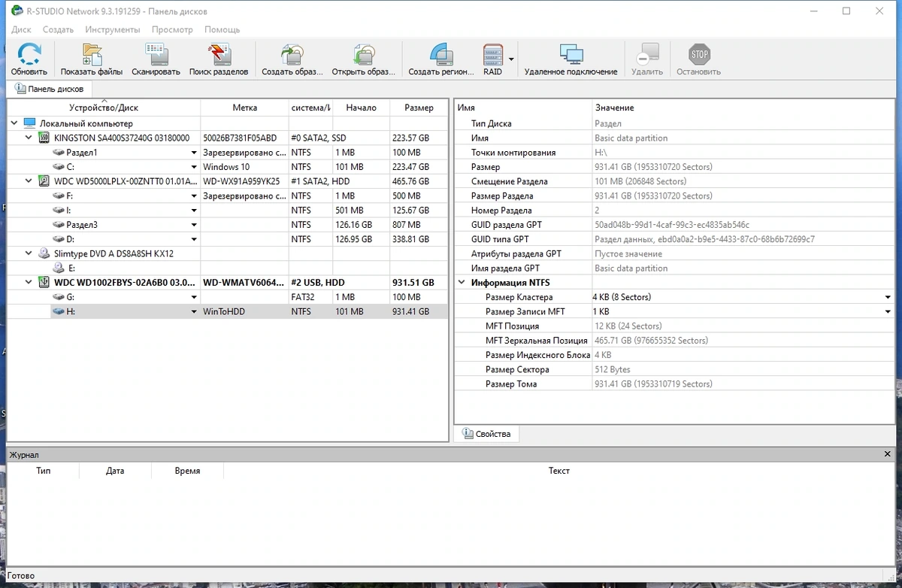Click Тип column header in Журнал
This screenshot has height=588, width=902.
pos(44,471)
